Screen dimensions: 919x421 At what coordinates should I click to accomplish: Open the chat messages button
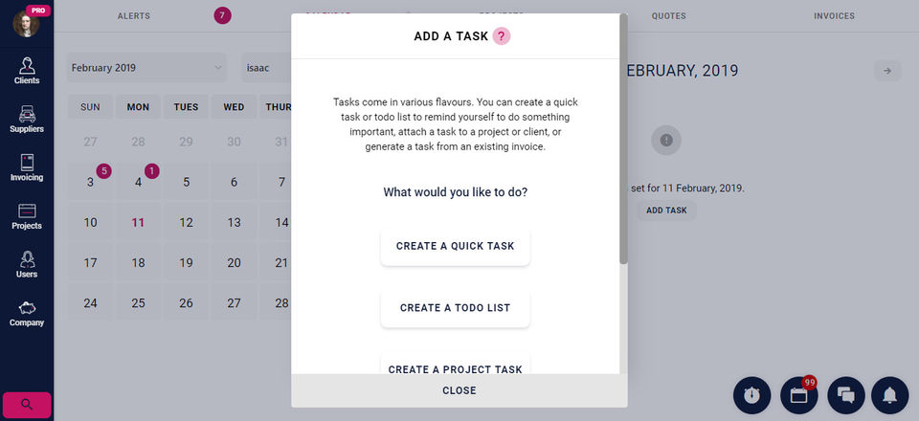(844, 395)
